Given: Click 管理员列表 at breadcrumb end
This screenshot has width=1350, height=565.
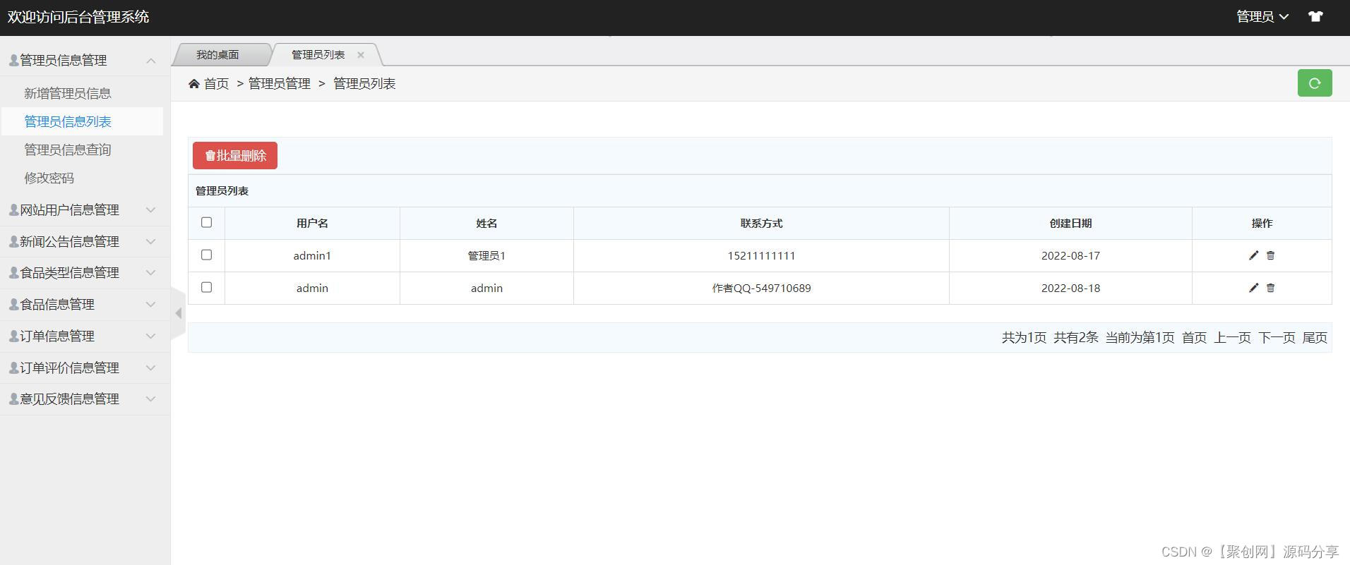Looking at the screenshot, I should tap(364, 84).
